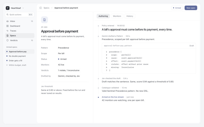Click the Verdicts count badge 10

pos(32,40)
